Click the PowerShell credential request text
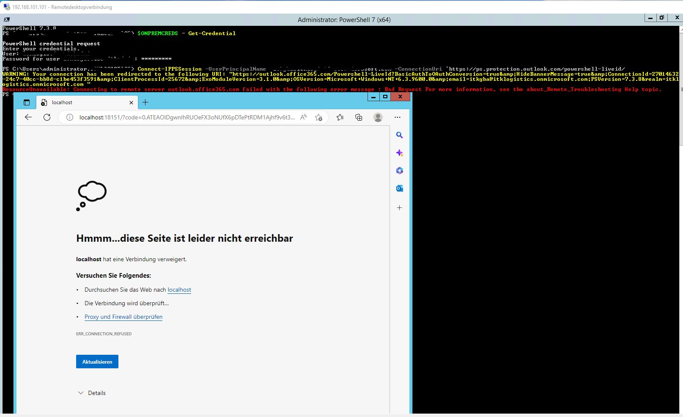683x417 pixels. pos(51,44)
